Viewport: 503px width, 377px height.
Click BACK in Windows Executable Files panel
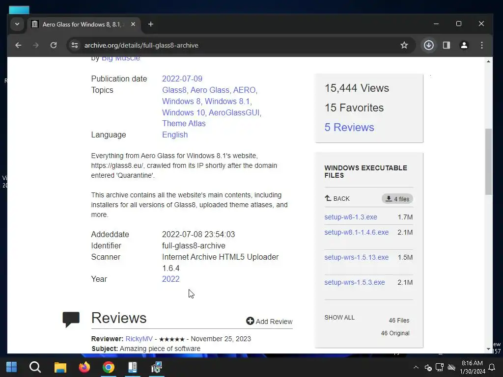pyautogui.click(x=337, y=198)
